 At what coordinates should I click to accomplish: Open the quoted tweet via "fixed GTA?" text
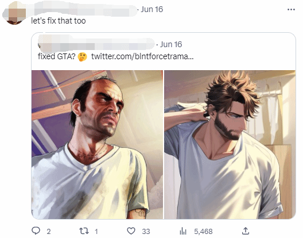coord(56,56)
